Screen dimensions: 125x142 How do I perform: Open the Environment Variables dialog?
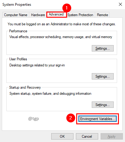click(98, 119)
